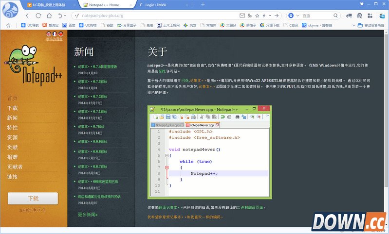The height and width of the screenshot is (234, 389).
Task: Click the Notepad++ editor screenshot image
Action: click(209, 152)
